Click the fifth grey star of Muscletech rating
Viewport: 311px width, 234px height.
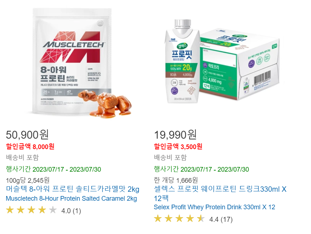[53, 210]
